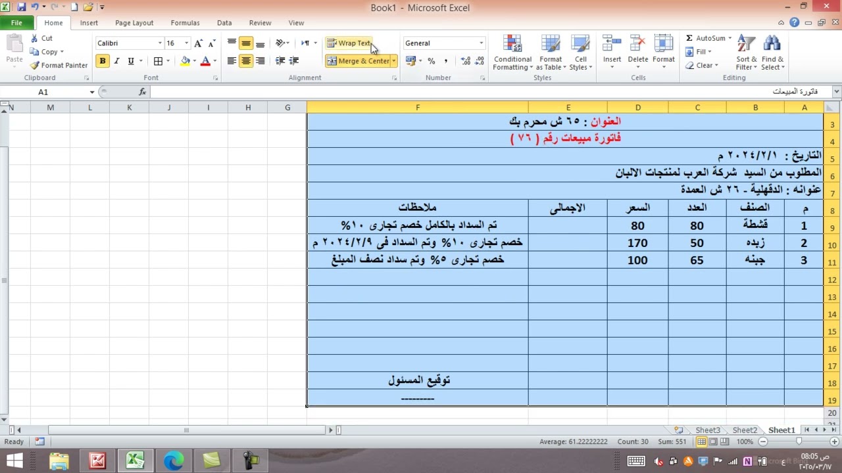The image size is (842, 473).
Task: Click the Undo arrow icon
Action: click(x=34, y=8)
